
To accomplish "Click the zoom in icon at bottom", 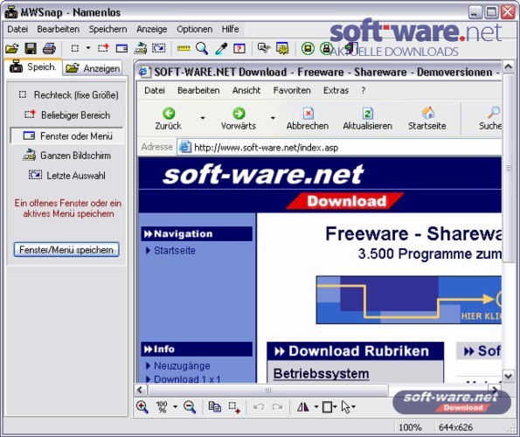I will [x=142, y=406].
